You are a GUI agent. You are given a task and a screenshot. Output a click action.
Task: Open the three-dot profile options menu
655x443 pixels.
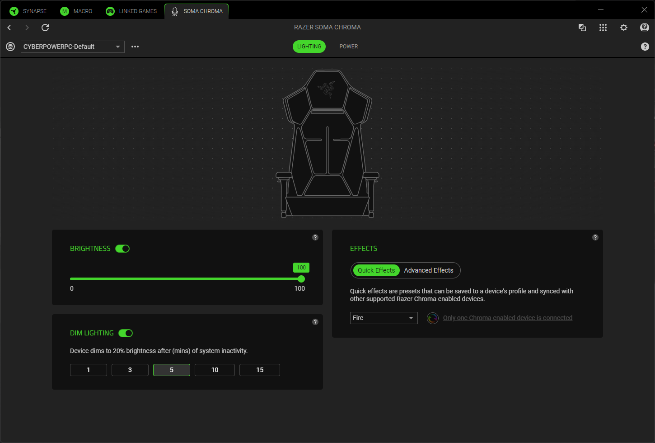tap(135, 47)
